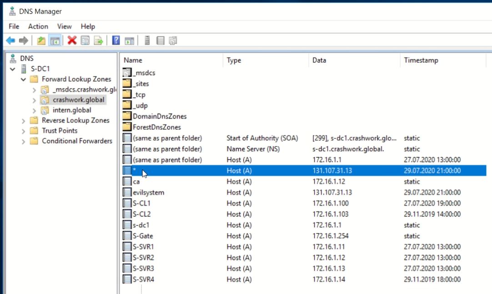This screenshot has height=294, width=492.
Task: Click the blue Help question mark icon
Action: coord(116,40)
